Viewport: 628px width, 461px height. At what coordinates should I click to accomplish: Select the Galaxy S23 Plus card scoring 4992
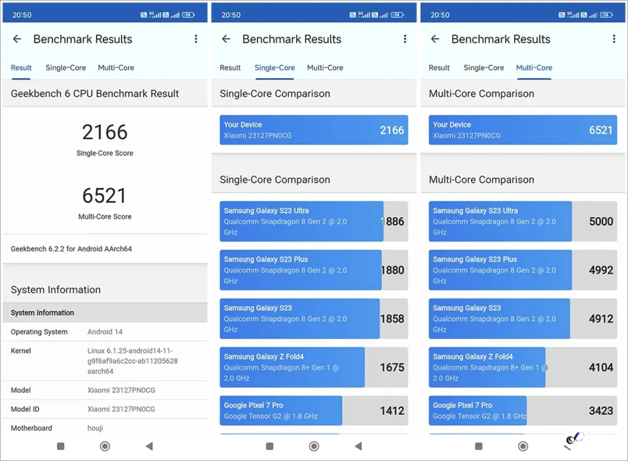click(x=523, y=270)
